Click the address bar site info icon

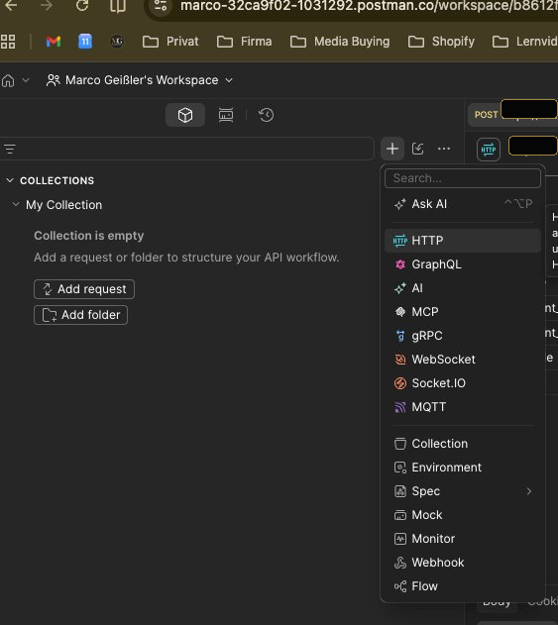(161, 6)
